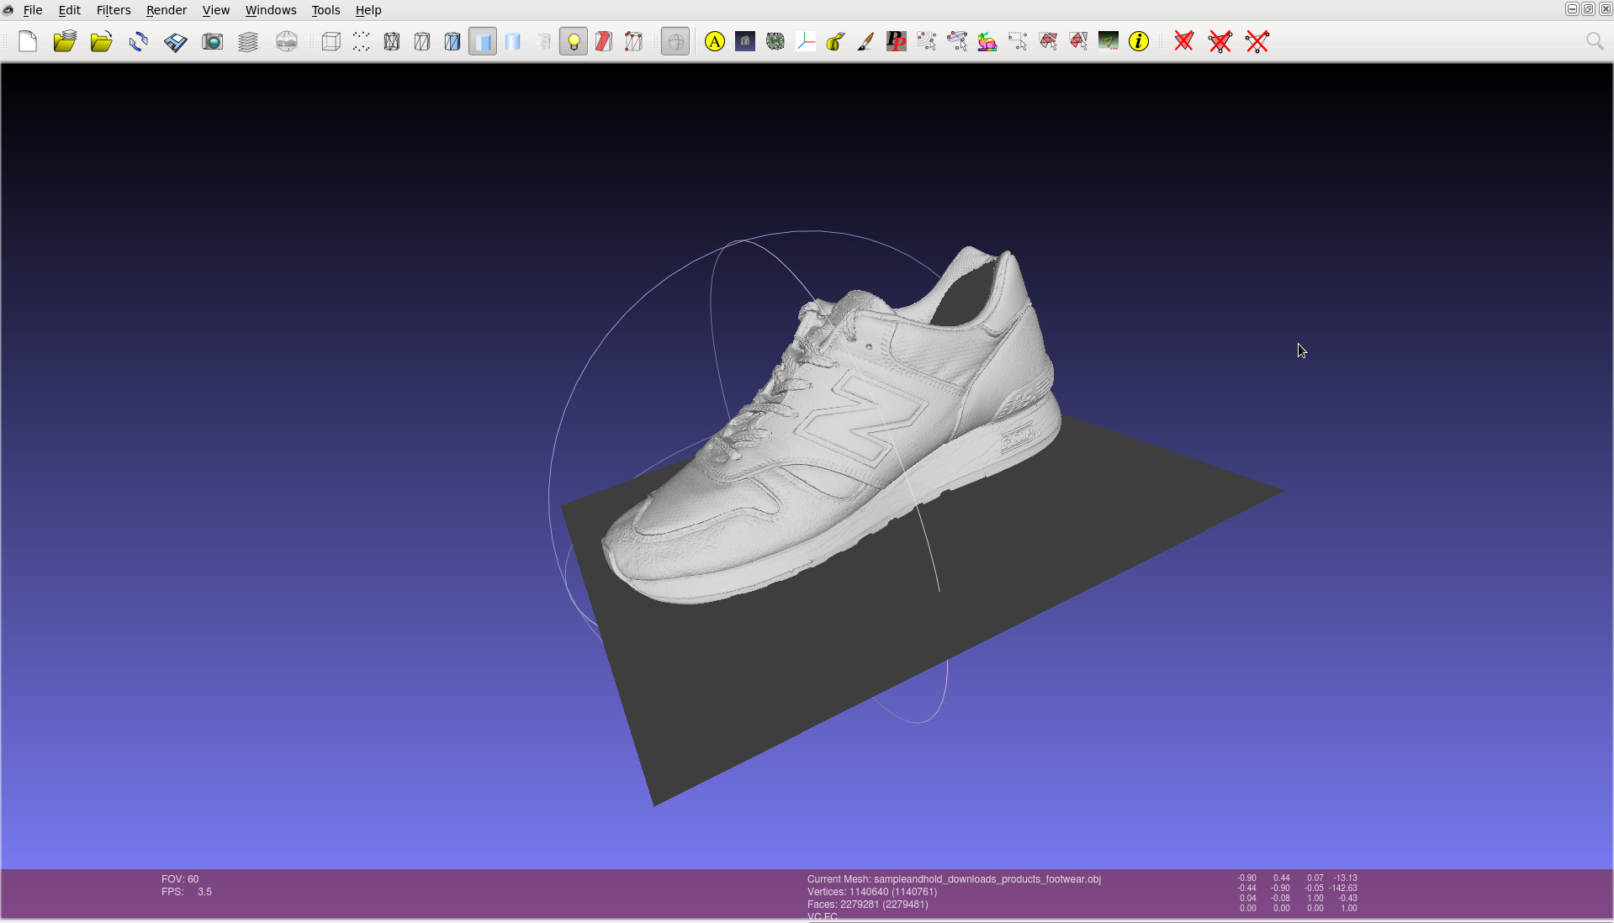
Task: Open project with stacked folder icon
Action: point(65,41)
